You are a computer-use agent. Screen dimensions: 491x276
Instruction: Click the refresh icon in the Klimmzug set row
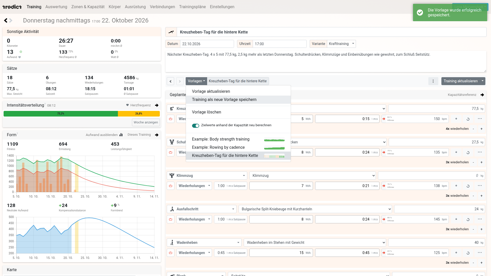click(x=468, y=186)
